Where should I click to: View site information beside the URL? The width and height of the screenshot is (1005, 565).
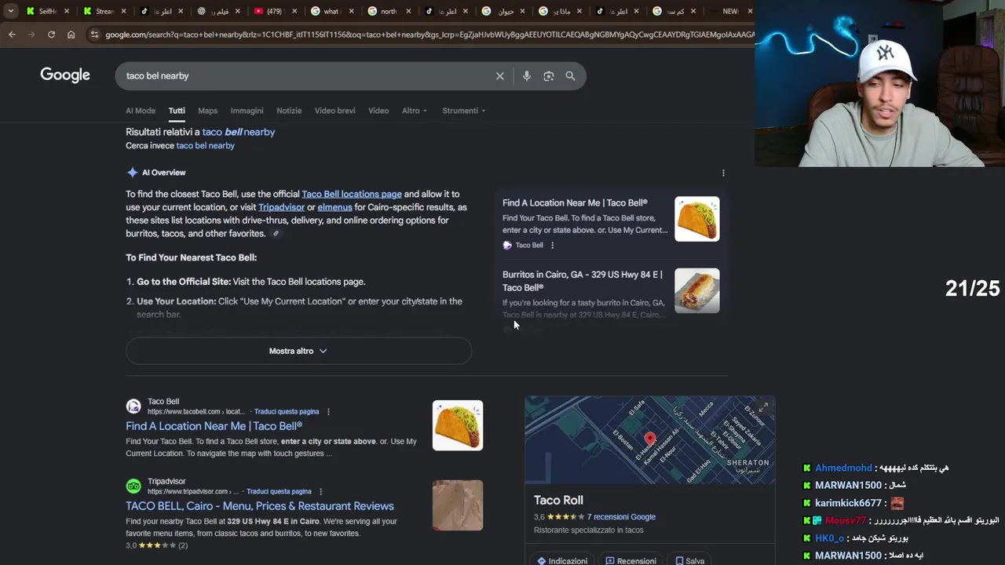(94, 35)
